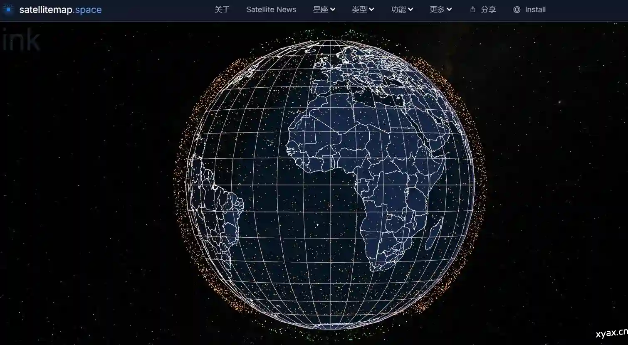
Task: Select the bright satellite dot over the South Atlantic
Action: click(317, 225)
